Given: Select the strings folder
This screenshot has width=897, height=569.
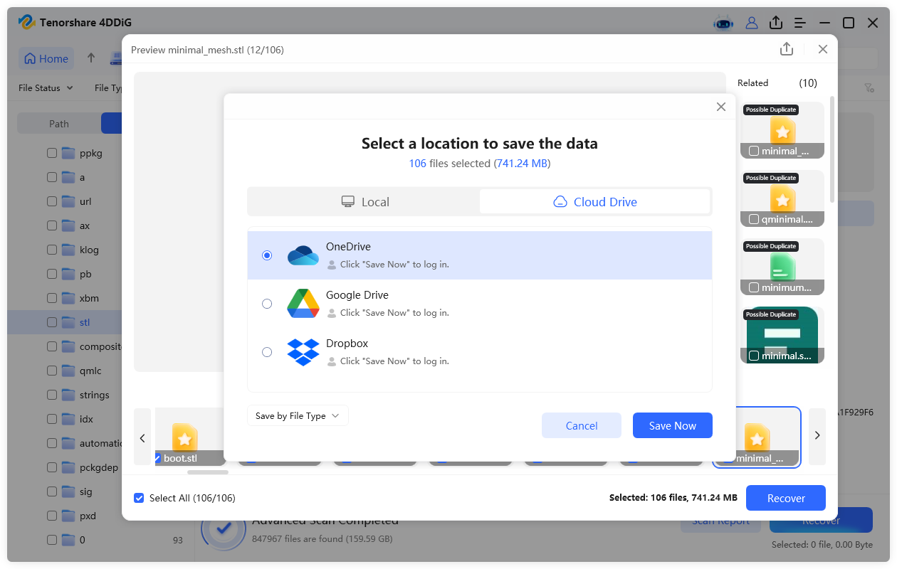Looking at the screenshot, I should 95,395.
